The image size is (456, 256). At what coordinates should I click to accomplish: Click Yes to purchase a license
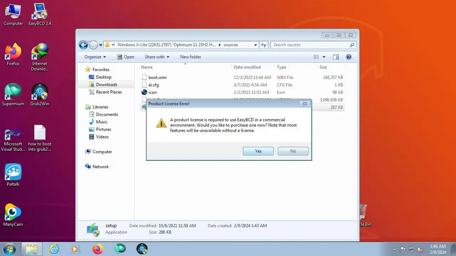(x=258, y=151)
